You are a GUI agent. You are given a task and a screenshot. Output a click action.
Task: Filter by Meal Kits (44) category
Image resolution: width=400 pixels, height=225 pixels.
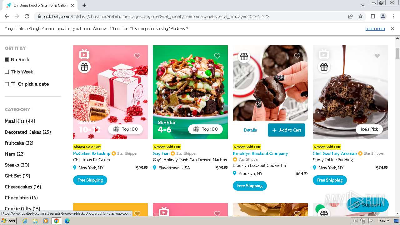20,121
